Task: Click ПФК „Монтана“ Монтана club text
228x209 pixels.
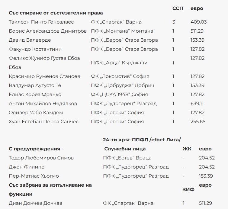Action: (x=122, y=31)
